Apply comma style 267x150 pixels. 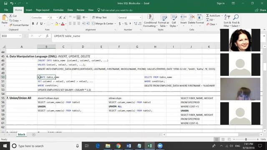(130, 24)
